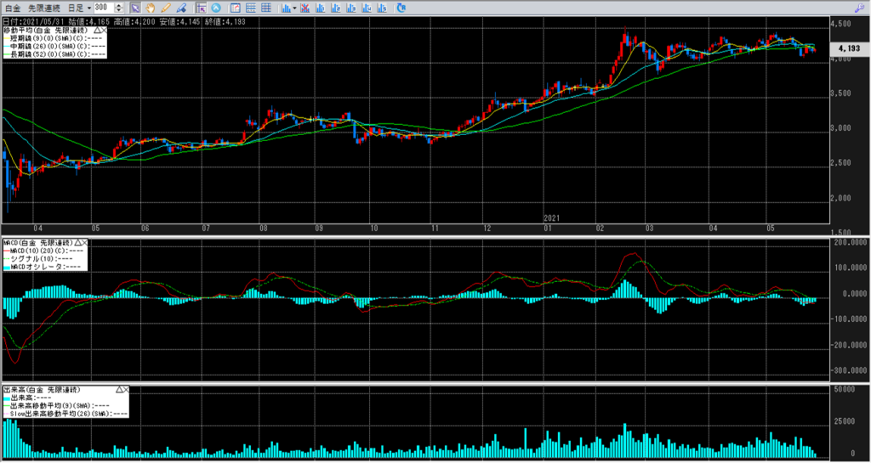
Task: Activate the hand pan tool
Action: pyautogui.click(x=151, y=8)
